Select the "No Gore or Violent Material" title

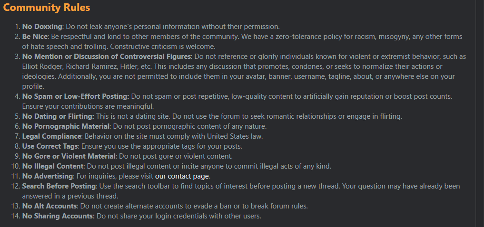coord(69,156)
